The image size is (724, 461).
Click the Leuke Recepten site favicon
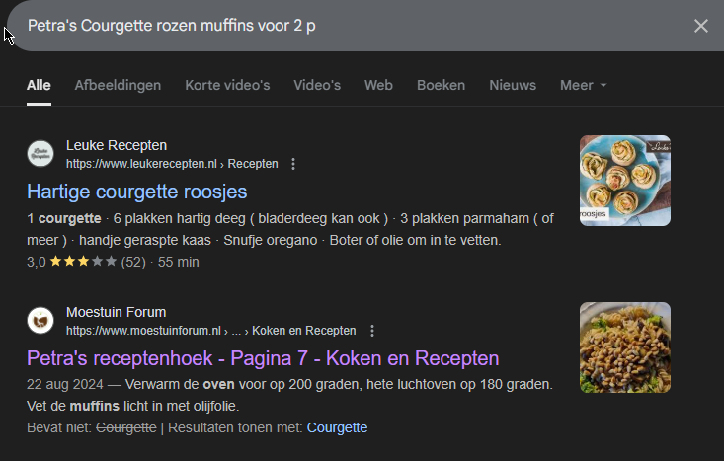coord(40,154)
